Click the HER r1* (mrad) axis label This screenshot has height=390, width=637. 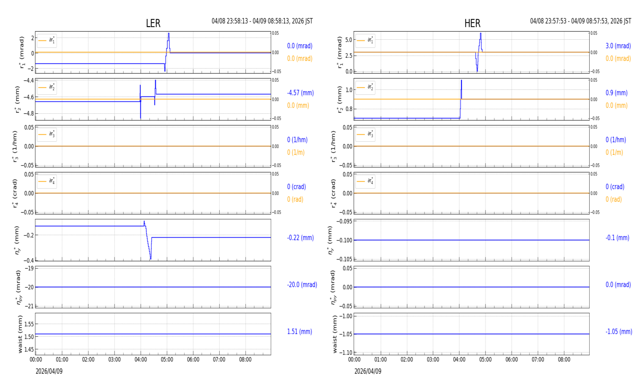tap(340, 52)
